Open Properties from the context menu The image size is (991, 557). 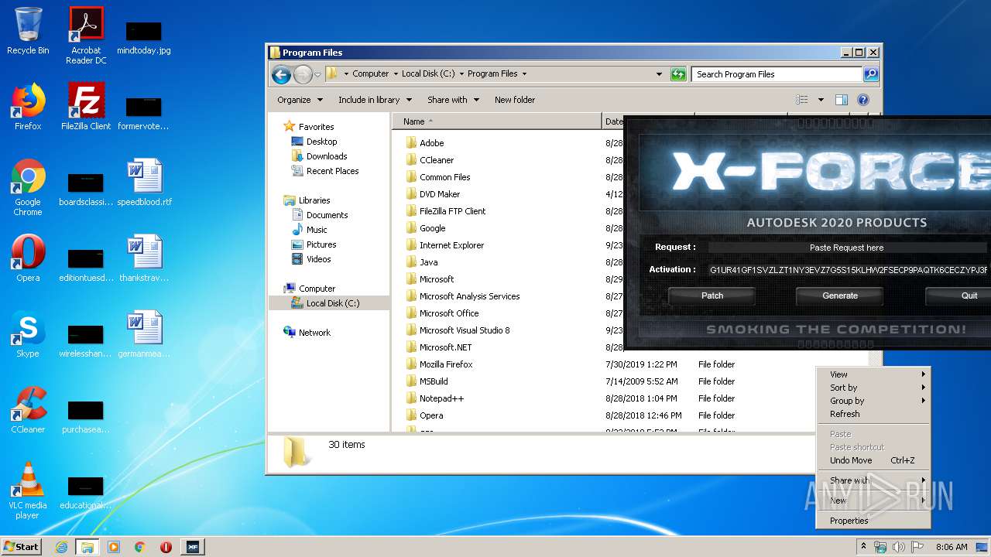click(x=873, y=521)
